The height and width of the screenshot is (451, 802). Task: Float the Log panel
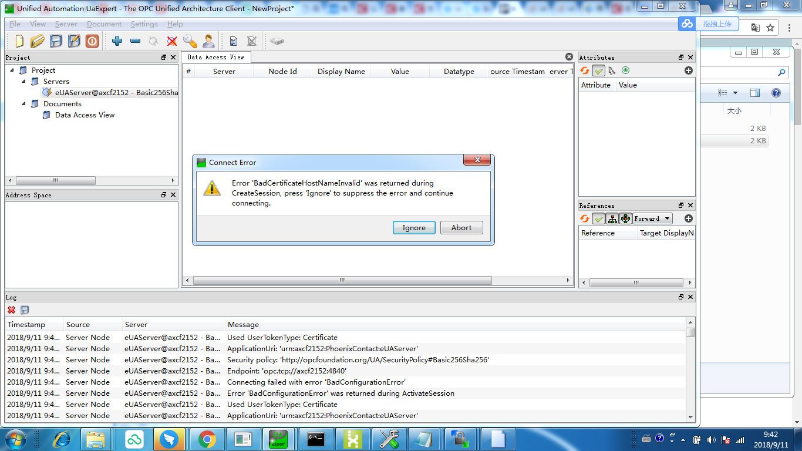pyautogui.click(x=681, y=297)
